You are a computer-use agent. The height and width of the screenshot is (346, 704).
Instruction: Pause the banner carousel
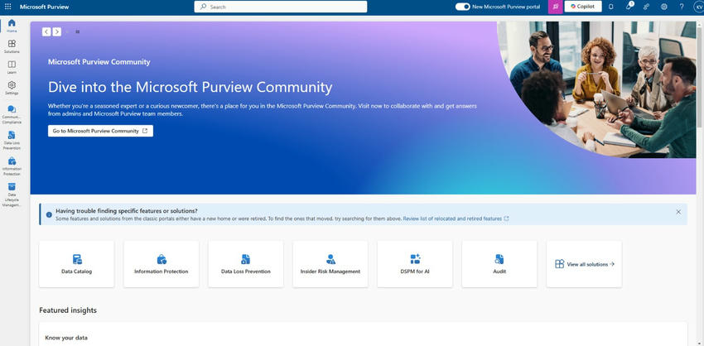tap(77, 31)
